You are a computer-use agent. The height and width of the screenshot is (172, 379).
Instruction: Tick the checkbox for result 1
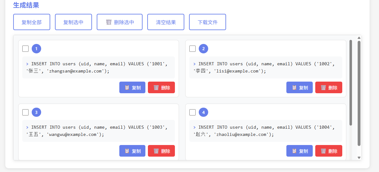(25, 49)
